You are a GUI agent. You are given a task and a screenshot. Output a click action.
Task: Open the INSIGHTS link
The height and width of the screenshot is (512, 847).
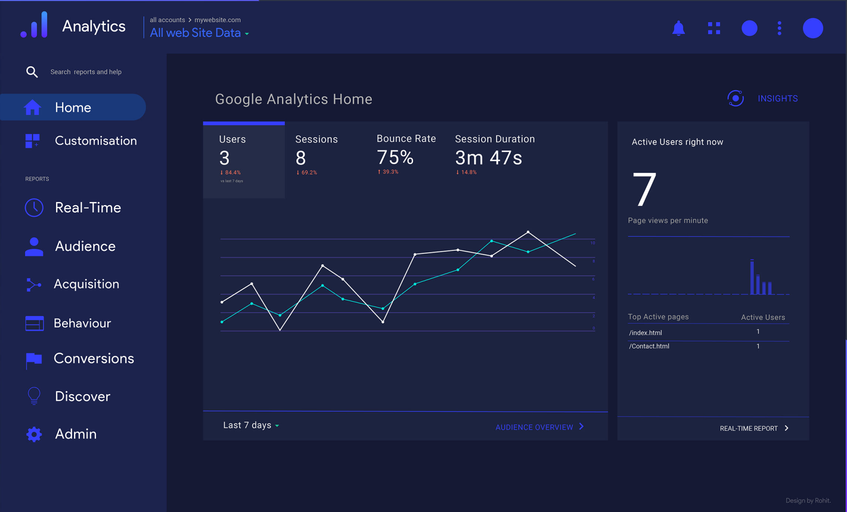click(x=778, y=99)
